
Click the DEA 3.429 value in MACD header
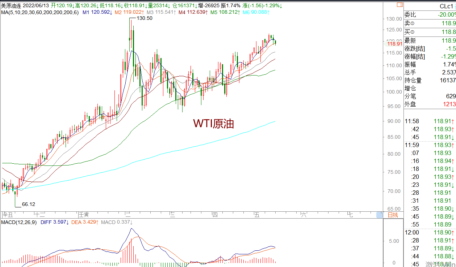click(85, 222)
